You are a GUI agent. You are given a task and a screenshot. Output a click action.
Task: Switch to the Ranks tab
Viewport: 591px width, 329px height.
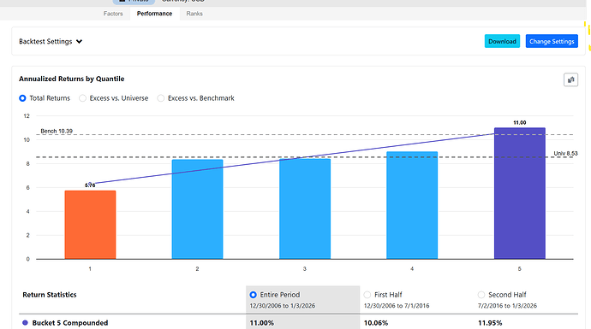194,14
